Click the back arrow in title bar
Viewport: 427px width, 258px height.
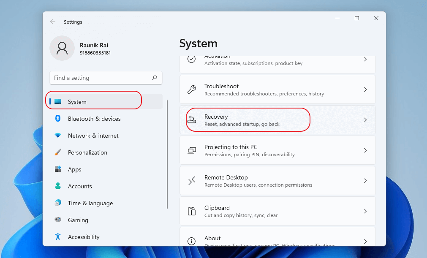point(53,22)
